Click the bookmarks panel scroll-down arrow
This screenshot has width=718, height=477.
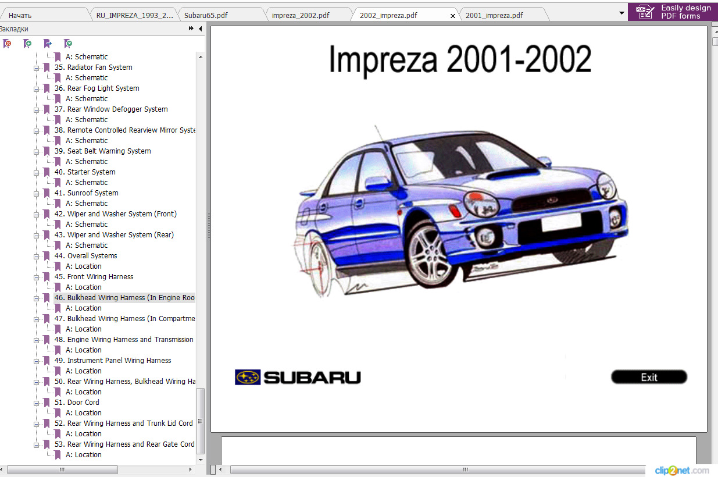point(201,460)
